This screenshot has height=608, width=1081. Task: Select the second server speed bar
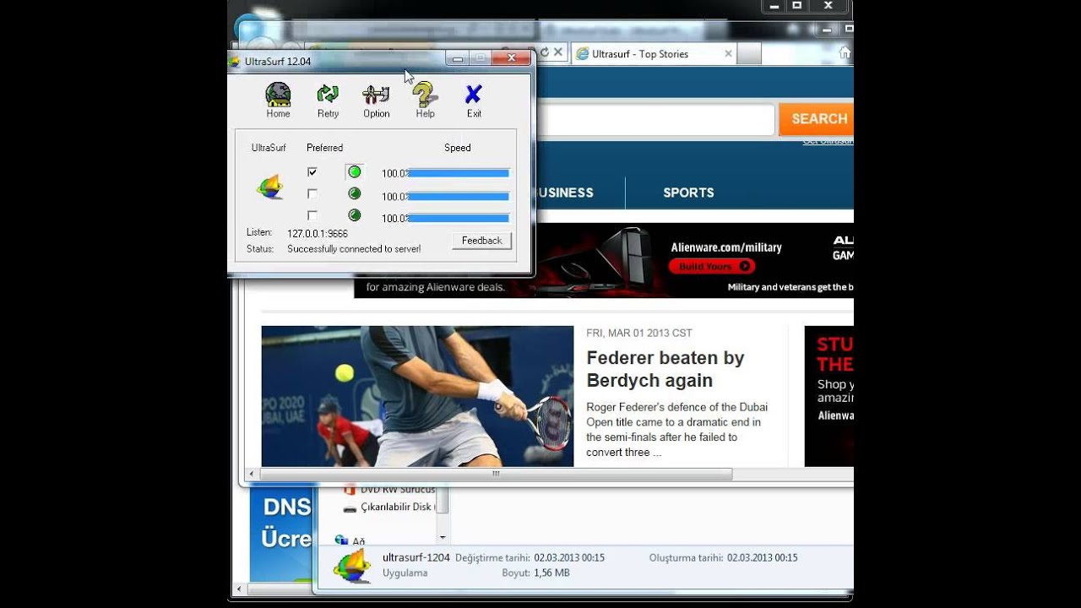pos(459,196)
